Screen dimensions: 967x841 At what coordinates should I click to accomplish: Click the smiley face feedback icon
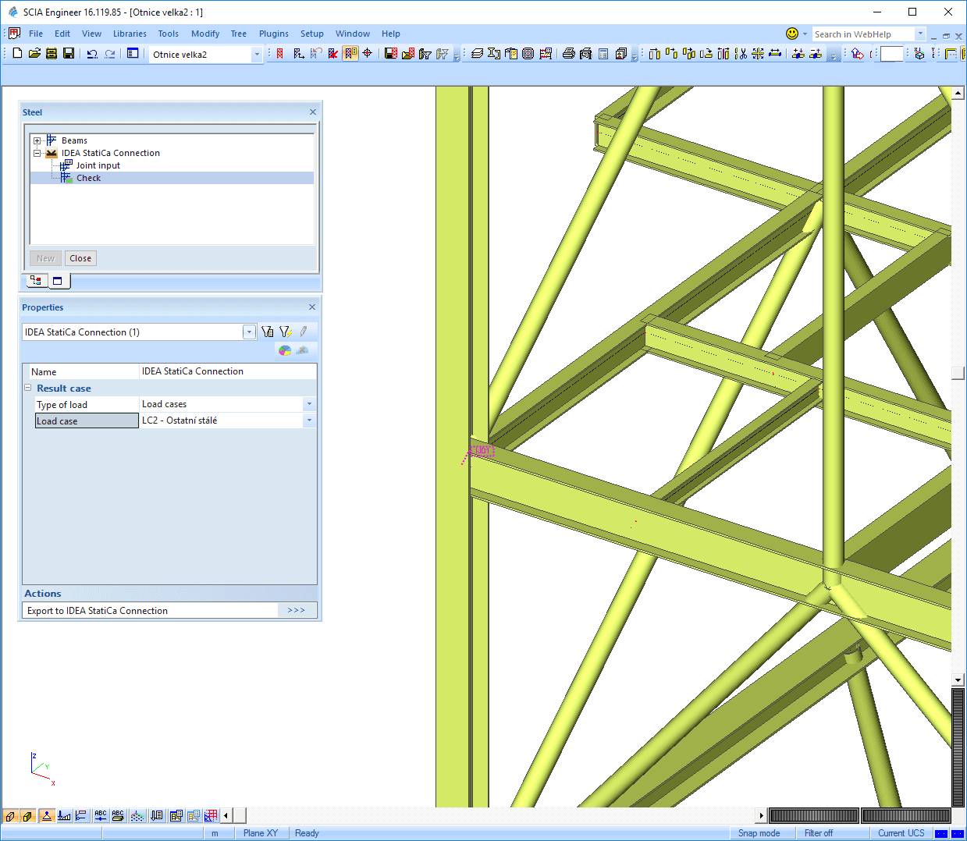coord(792,34)
